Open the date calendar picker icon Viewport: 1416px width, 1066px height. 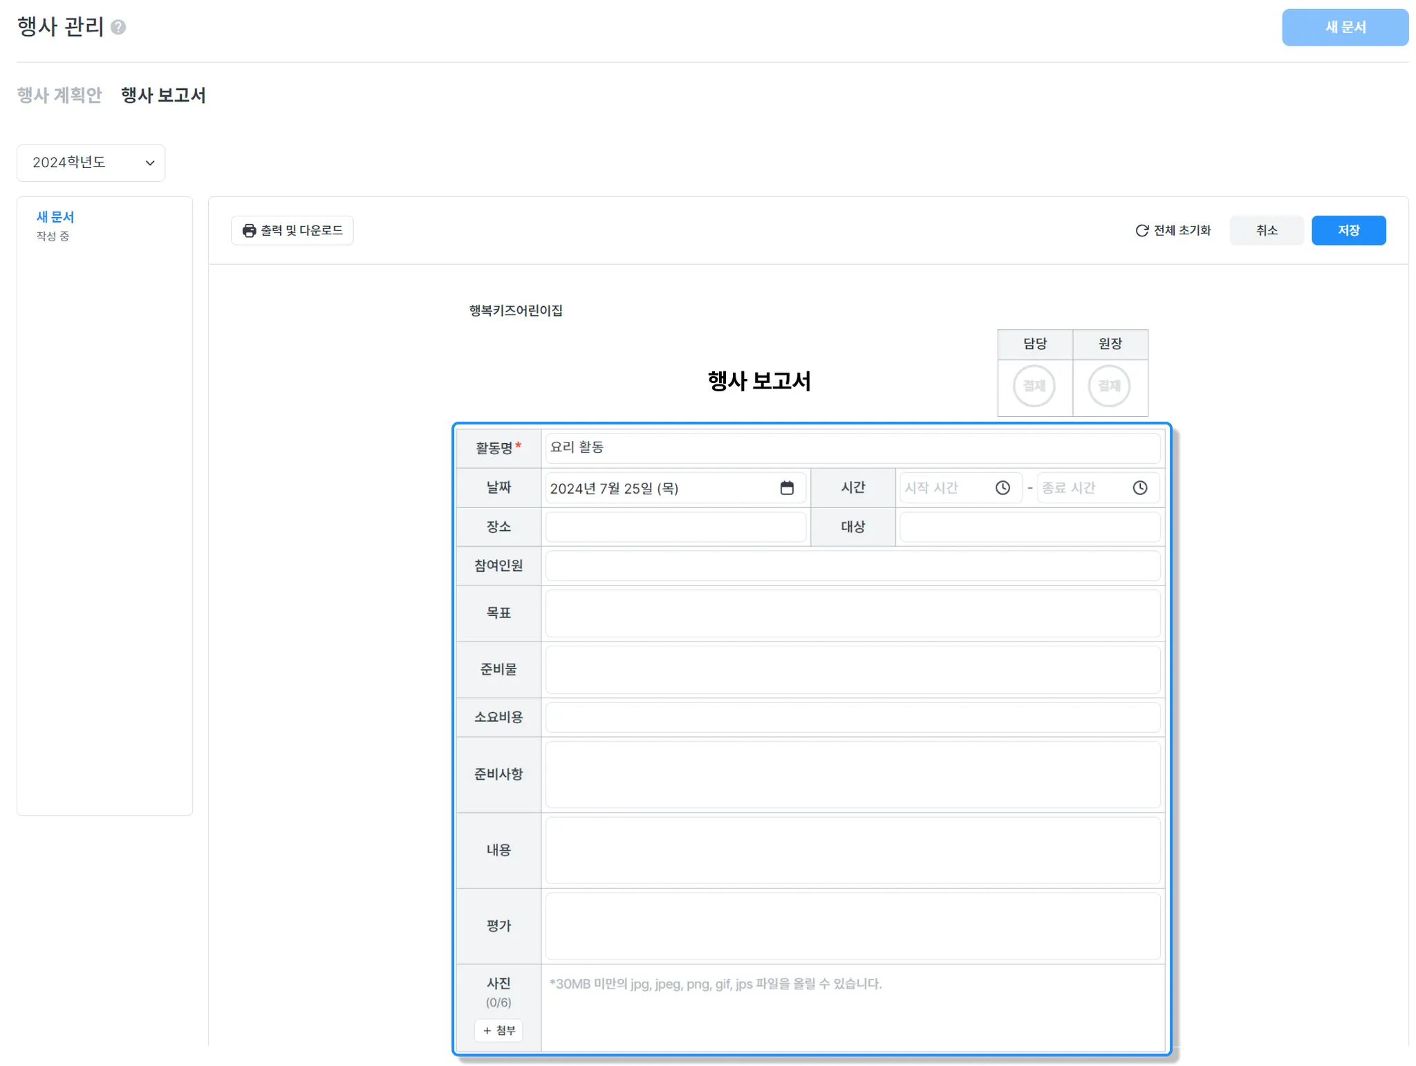coord(787,488)
